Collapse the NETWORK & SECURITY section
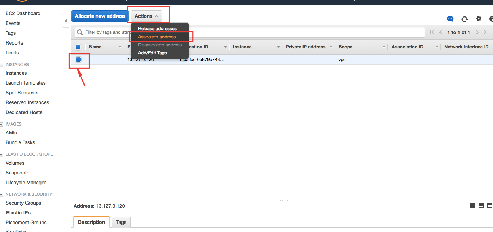Screen dimensions: 493x232 tap(1, 194)
